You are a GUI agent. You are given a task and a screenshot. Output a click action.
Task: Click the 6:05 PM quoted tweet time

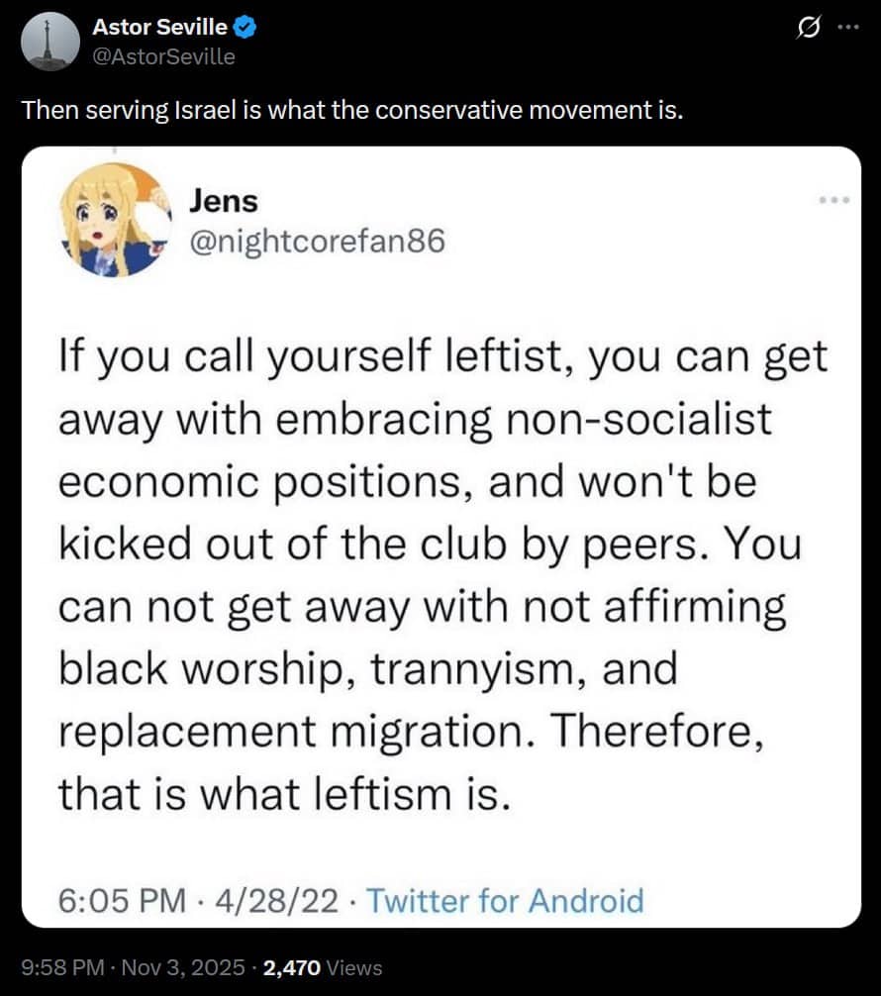[123, 900]
